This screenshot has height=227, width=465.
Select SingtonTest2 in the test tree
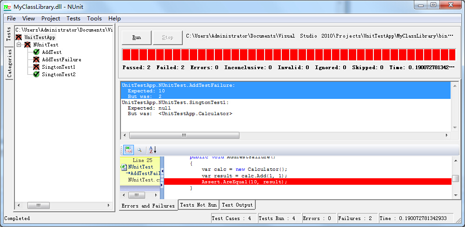tap(59, 74)
